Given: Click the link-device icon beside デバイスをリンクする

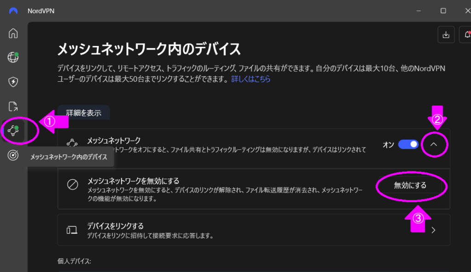Looking at the screenshot, I should point(72,230).
